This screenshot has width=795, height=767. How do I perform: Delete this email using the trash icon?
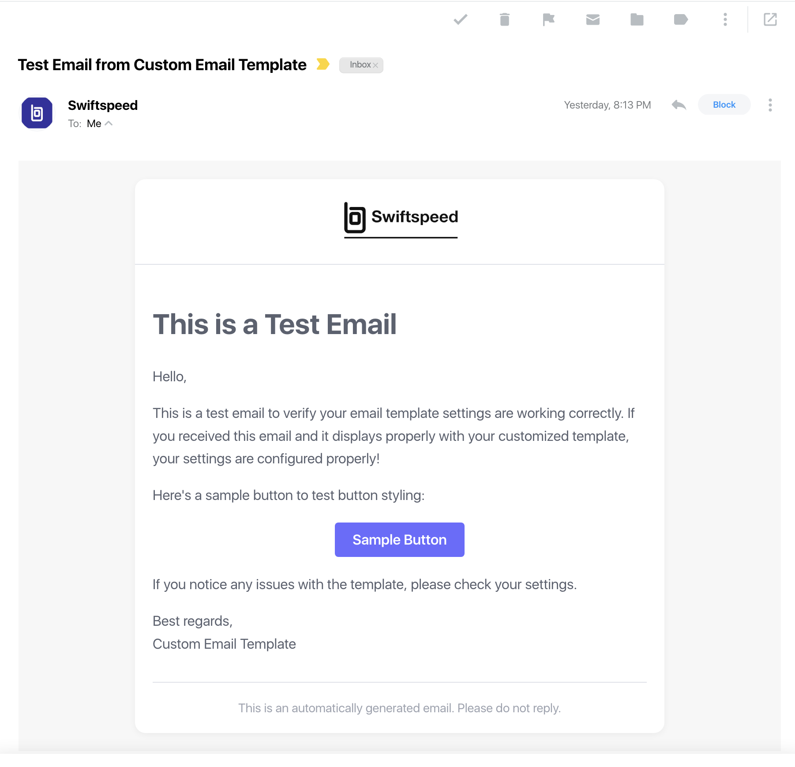[x=505, y=19]
